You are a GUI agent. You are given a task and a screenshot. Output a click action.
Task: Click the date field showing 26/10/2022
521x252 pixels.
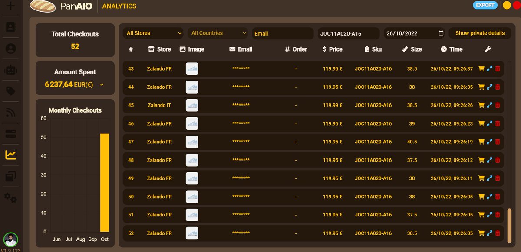414,33
